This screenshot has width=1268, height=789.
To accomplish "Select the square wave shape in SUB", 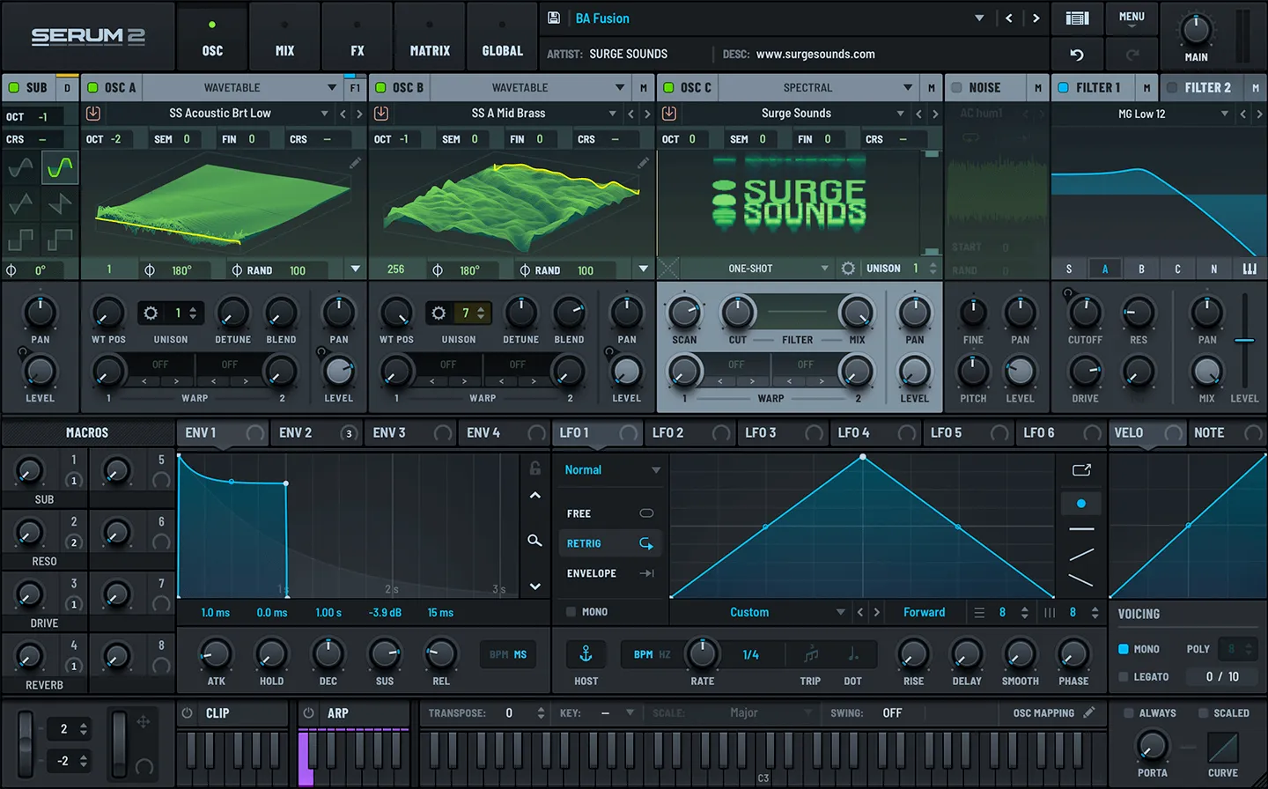I will pyautogui.click(x=20, y=239).
